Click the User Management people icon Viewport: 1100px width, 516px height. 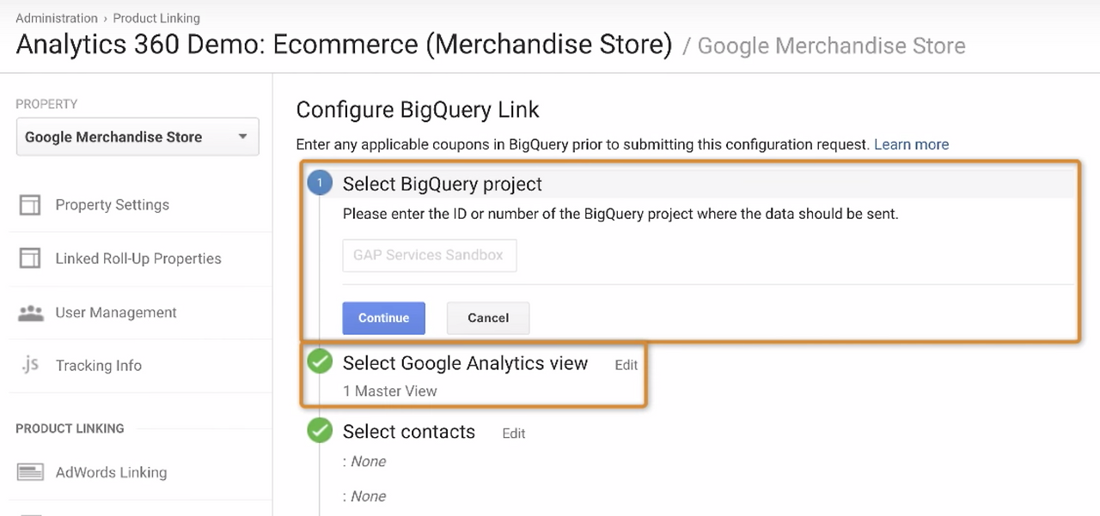30,313
